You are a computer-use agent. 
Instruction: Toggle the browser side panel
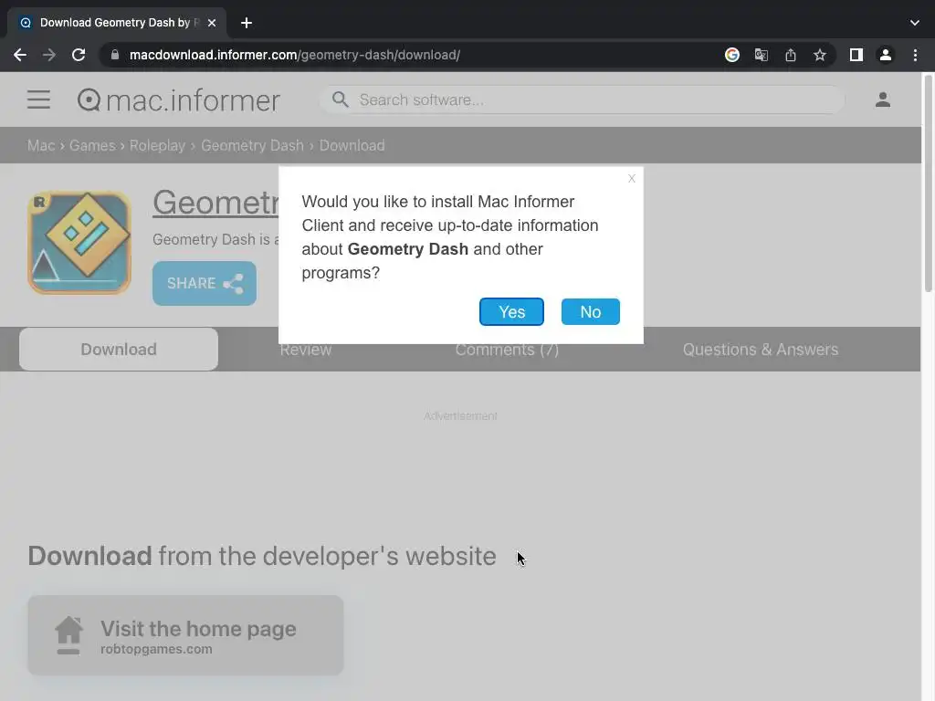[856, 55]
